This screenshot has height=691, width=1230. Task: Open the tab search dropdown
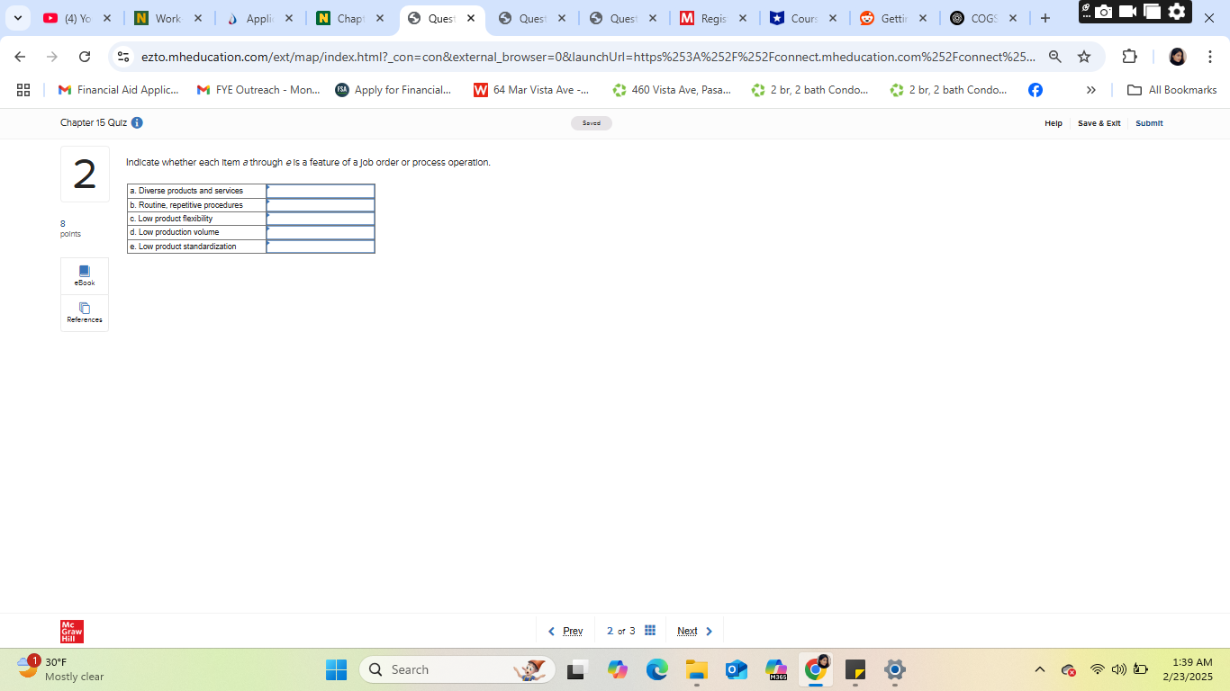click(17, 18)
